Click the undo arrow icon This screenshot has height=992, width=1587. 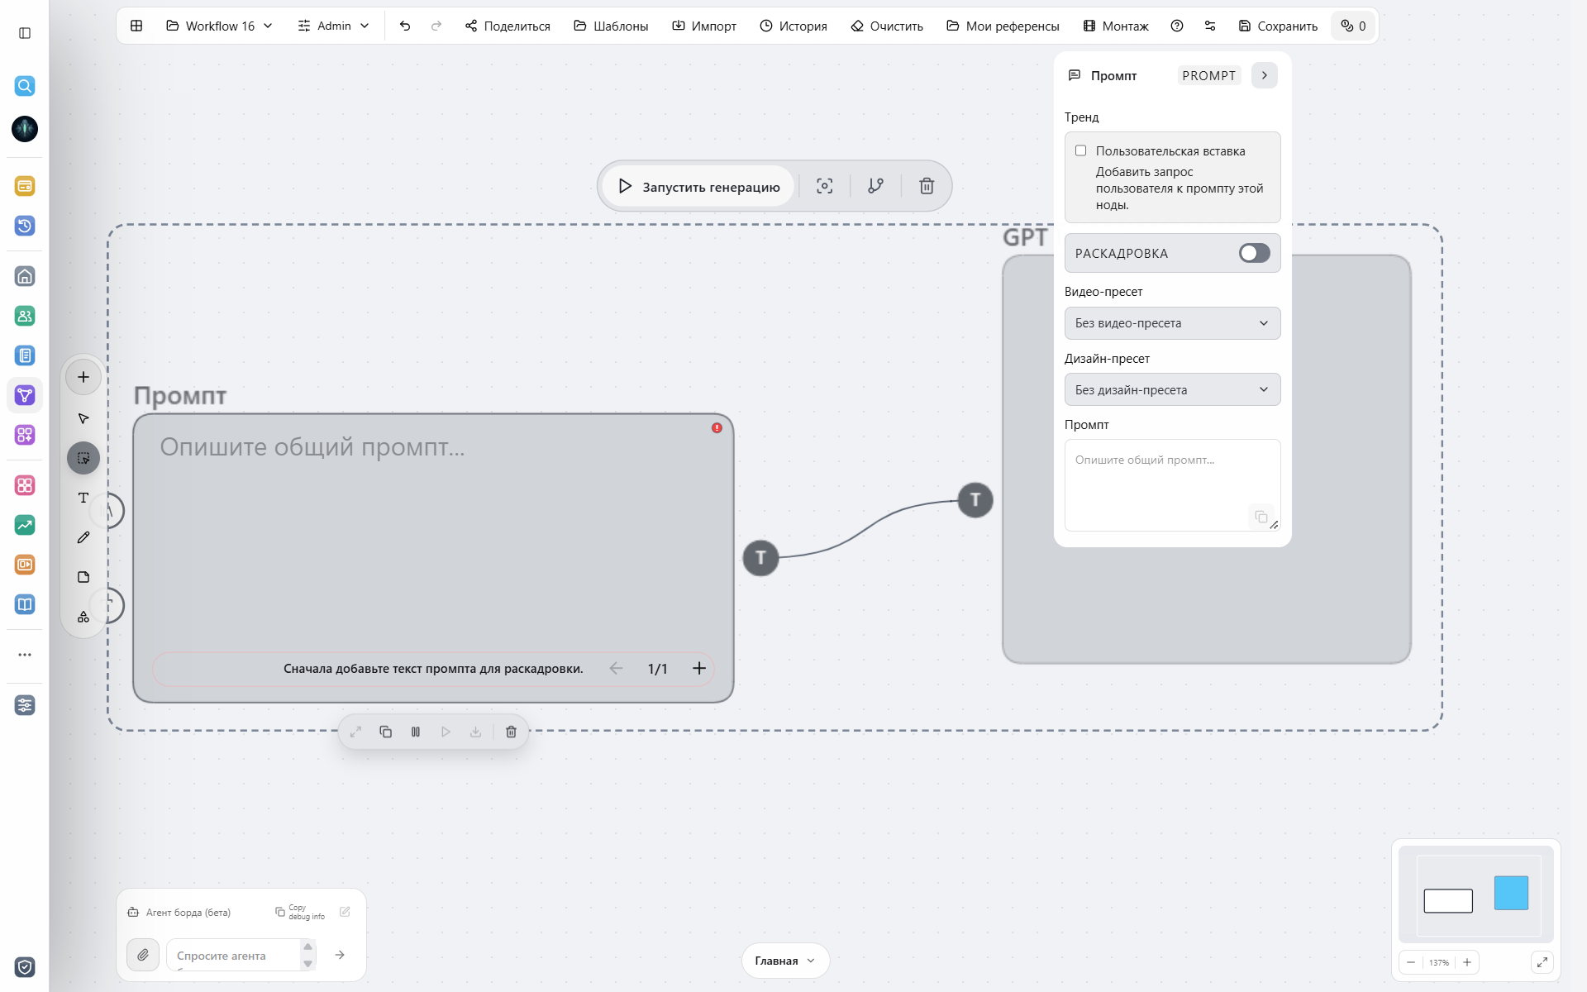pyautogui.click(x=405, y=26)
